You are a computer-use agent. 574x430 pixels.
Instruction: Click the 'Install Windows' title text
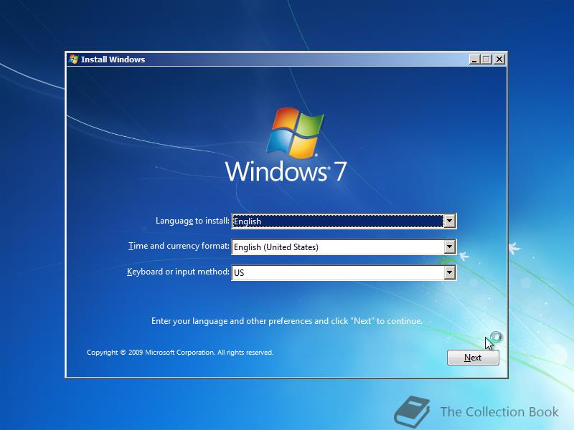coord(113,59)
